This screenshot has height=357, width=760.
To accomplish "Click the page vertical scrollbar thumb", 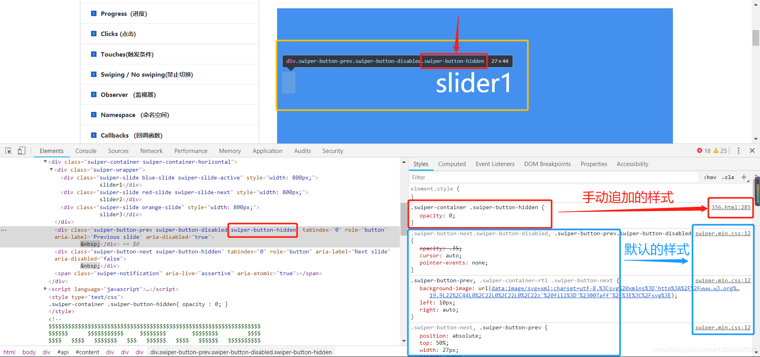I will point(756,38).
